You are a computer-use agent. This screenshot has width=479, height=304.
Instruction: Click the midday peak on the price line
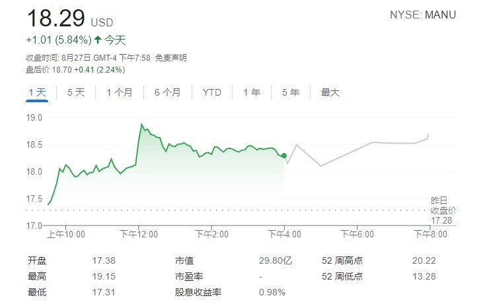(141, 124)
